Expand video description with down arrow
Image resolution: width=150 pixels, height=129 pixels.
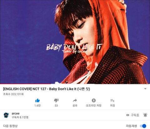point(145,89)
